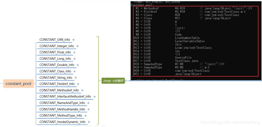Viewport: 262px width, 127px height.
Task: Expand the CONSTANT_String_info node
Action: tap(76, 78)
